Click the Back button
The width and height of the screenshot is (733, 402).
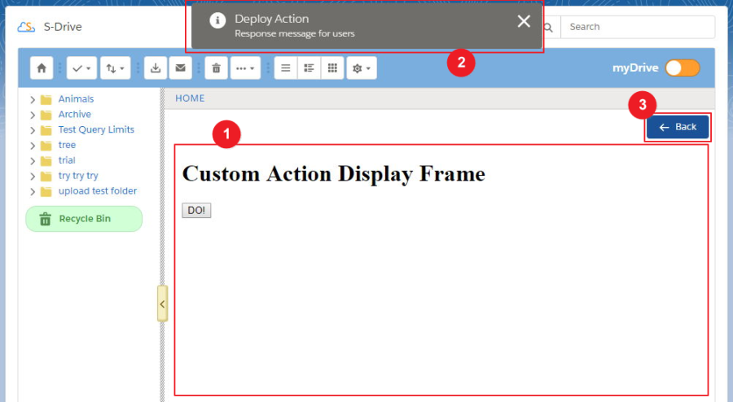[x=678, y=127]
